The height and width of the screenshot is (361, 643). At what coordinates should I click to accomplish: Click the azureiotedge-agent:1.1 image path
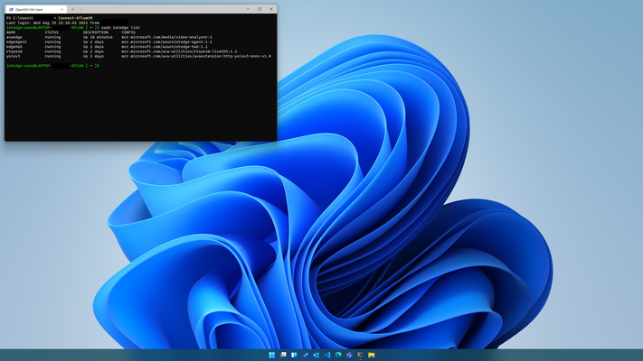(167, 42)
